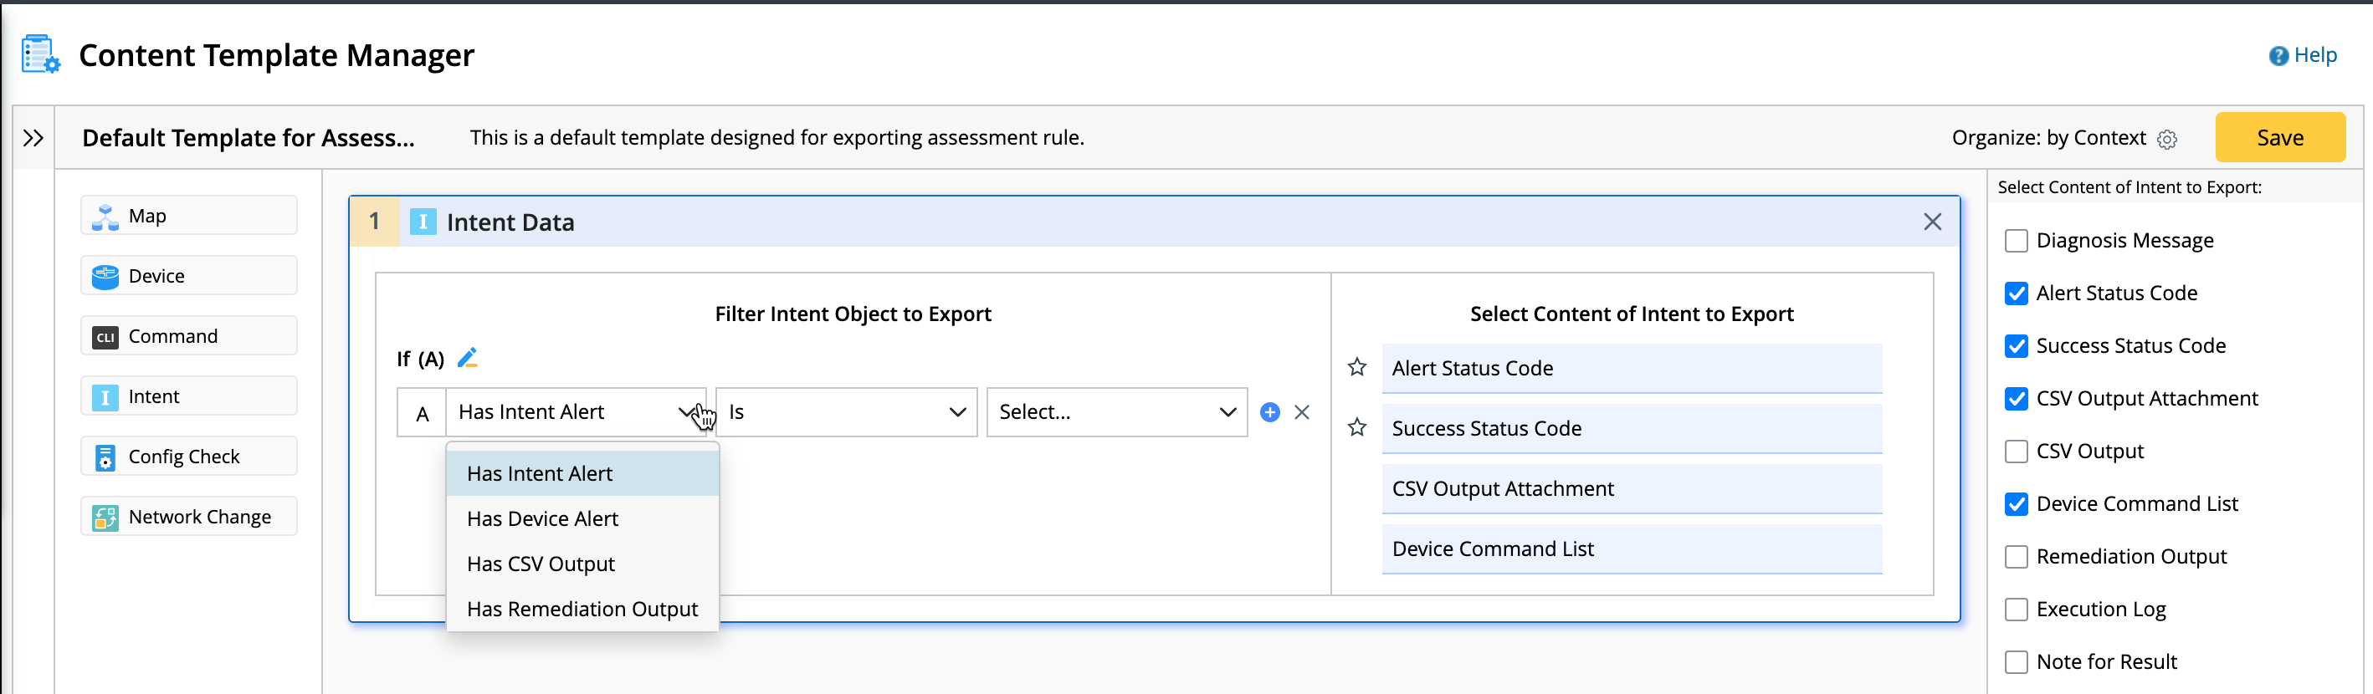Close the Intent Data panel

coord(1932,222)
